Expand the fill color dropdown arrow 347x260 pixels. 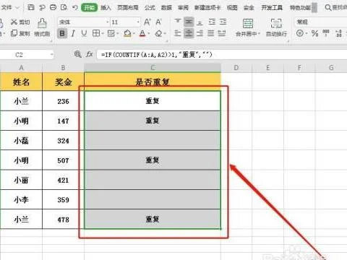click(134, 33)
